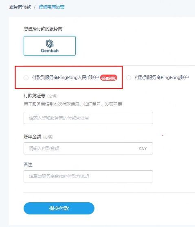The width and height of the screenshot is (195, 227).
Task: Click the 账单金额 field label
Action: click(x=32, y=137)
